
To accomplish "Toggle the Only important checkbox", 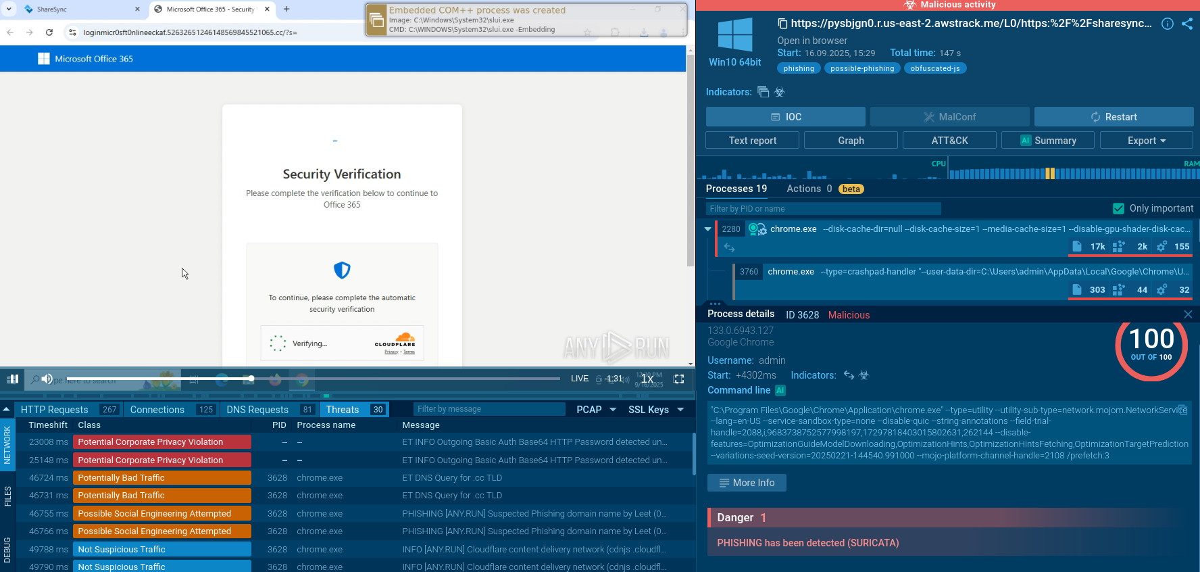I will [x=1118, y=208].
